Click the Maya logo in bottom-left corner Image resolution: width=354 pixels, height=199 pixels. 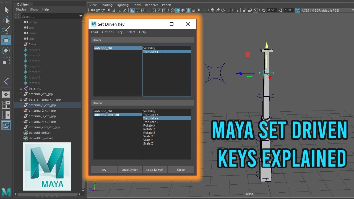(6, 192)
